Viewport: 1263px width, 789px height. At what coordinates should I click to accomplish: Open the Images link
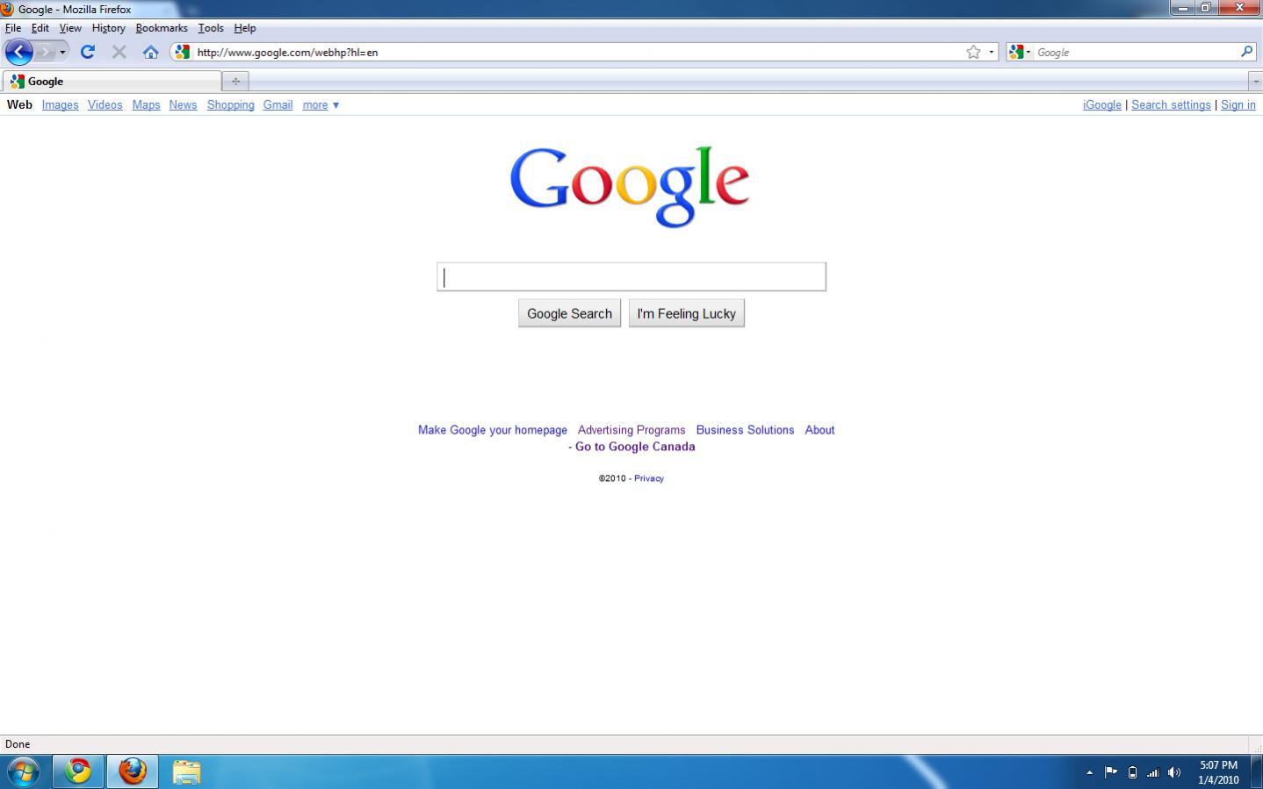(60, 104)
